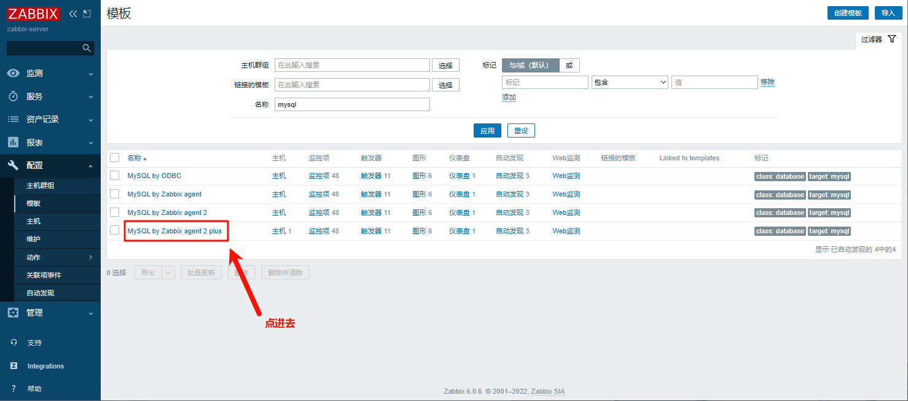Image resolution: width=908 pixels, height=401 pixels.
Task: Focus the 主机群组 search field
Action: pos(352,65)
